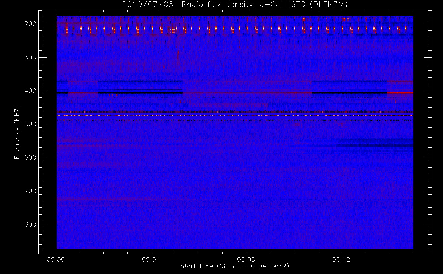Image resolution: width=443 pixels, height=274 pixels.
Task: Click the 500 frequency tick label
Action: [30, 124]
